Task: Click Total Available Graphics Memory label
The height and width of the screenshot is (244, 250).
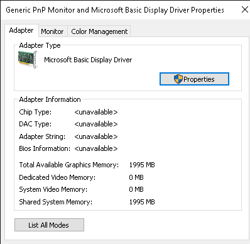Action: [69, 165]
